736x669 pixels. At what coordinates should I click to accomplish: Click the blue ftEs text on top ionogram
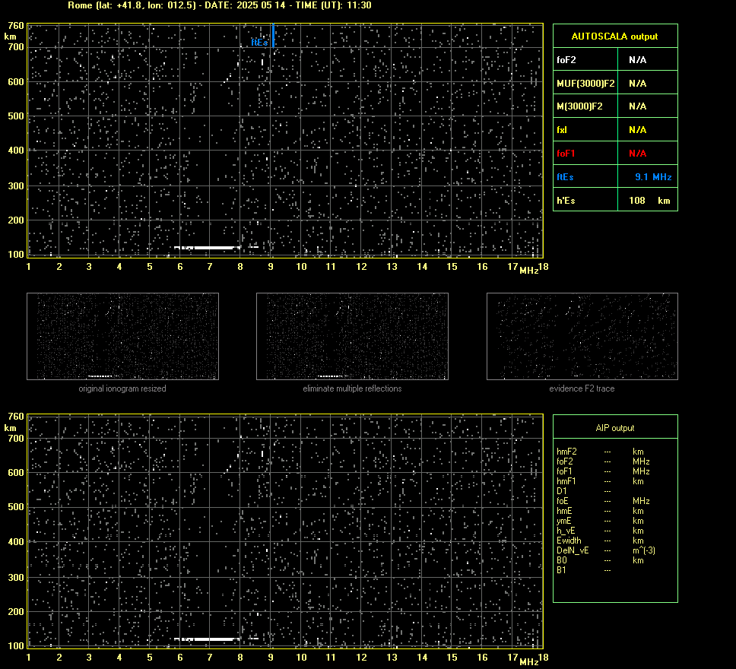tap(259, 43)
